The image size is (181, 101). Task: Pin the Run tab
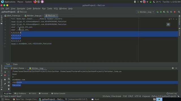pyautogui.click(x=5, y=84)
